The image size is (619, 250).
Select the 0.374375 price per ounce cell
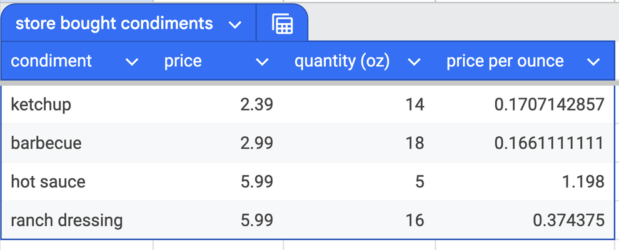click(568, 220)
